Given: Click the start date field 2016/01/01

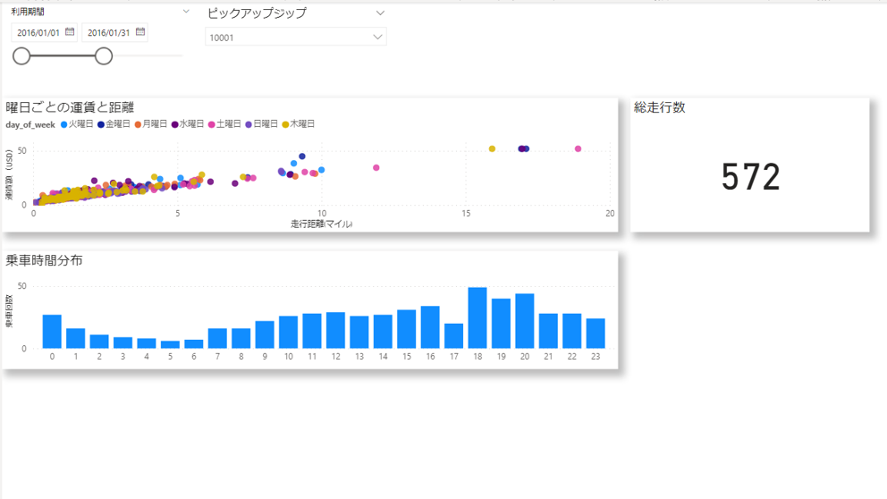Looking at the screenshot, I should click(x=38, y=33).
